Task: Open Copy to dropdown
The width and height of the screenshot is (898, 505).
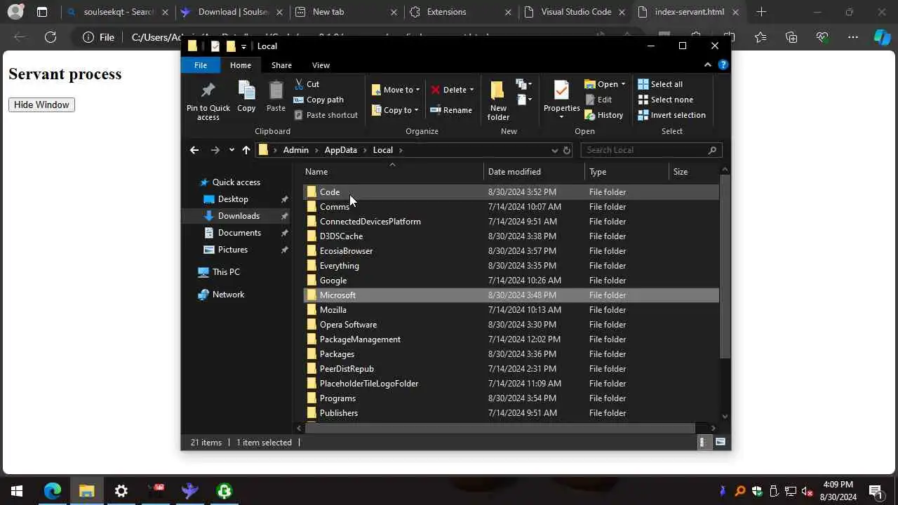Action: pos(395,110)
